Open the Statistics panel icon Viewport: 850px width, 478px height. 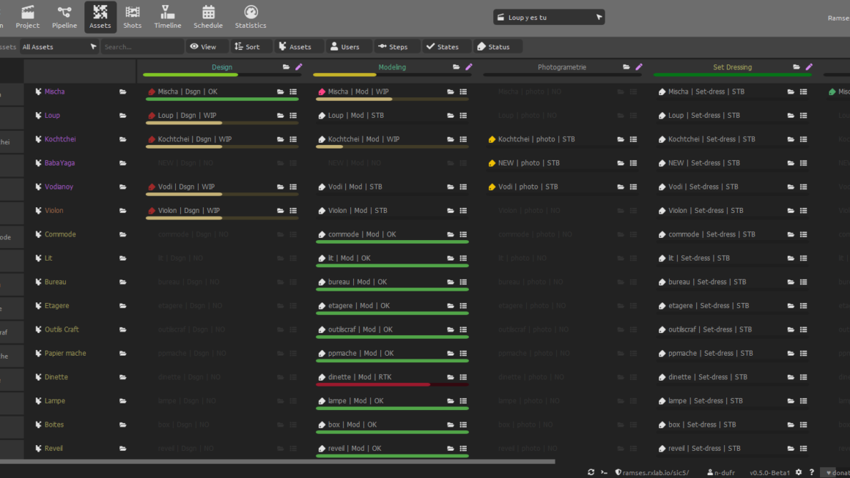[x=251, y=17]
